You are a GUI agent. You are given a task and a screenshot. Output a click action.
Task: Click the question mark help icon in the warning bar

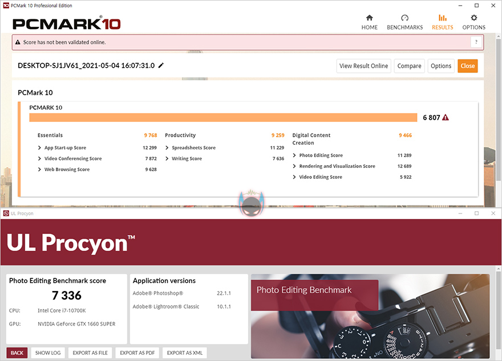pyautogui.click(x=476, y=42)
